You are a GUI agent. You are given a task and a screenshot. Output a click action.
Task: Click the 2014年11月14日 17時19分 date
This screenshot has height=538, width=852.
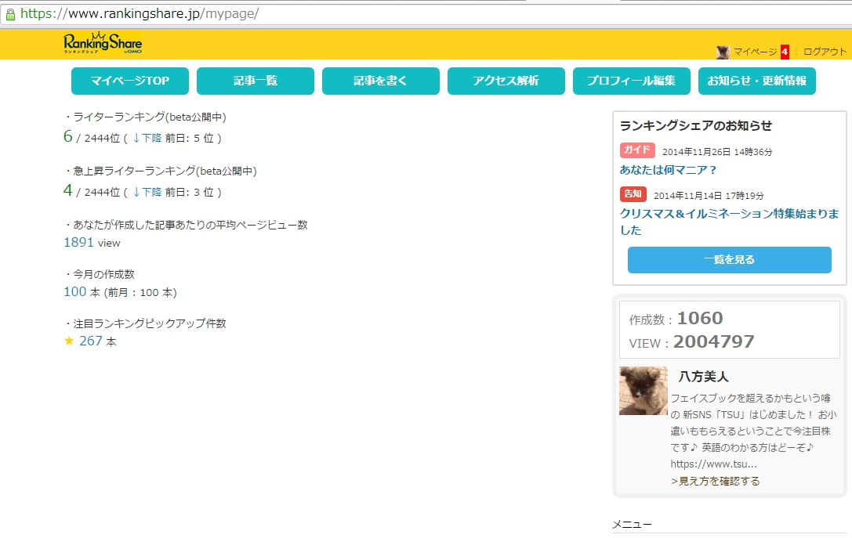(x=709, y=196)
